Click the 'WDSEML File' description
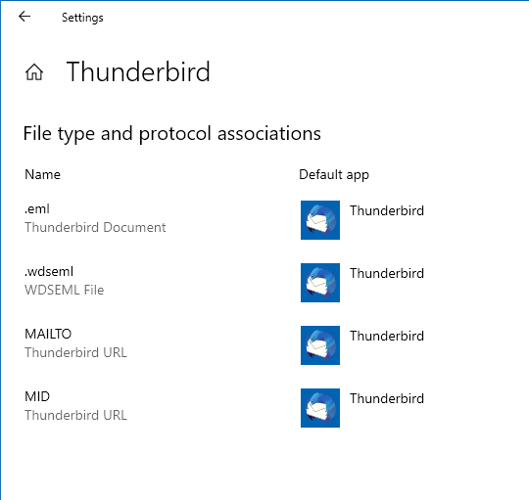Viewport: 529px width, 500px height. point(64,290)
